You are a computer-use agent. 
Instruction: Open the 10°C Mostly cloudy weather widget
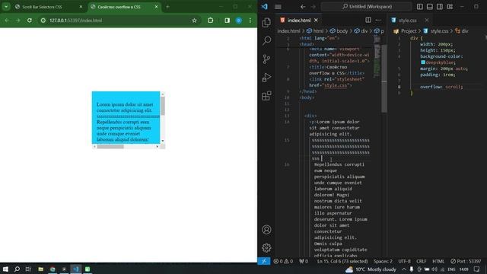(371, 269)
